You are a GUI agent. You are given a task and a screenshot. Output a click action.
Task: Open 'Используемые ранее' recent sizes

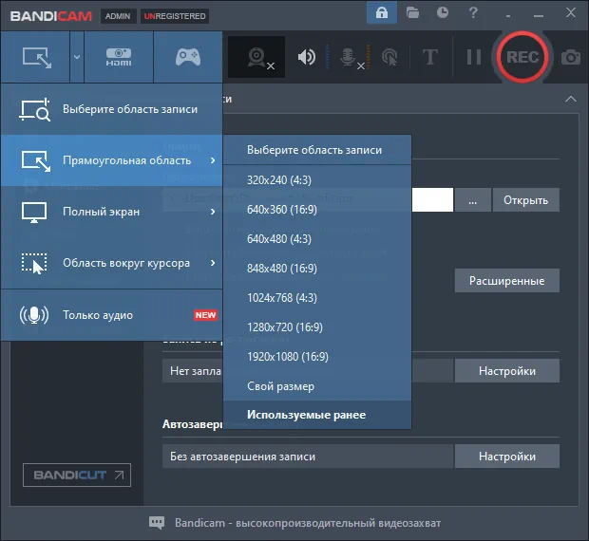click(317, 415)
